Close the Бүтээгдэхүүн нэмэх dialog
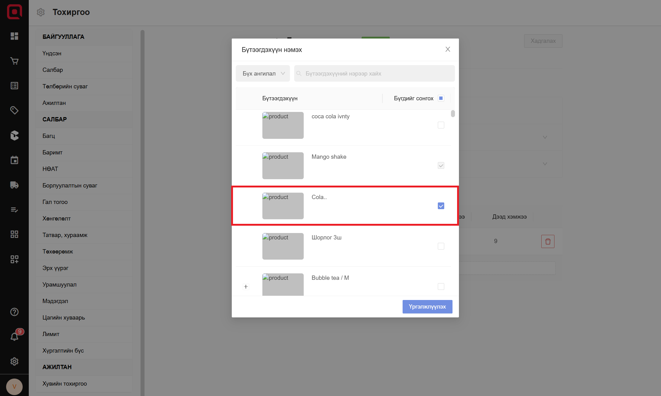 (448, 49)
